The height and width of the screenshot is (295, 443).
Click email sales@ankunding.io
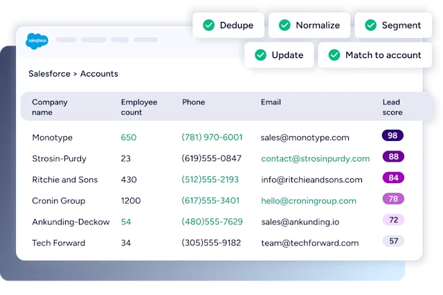coord(300,222)
